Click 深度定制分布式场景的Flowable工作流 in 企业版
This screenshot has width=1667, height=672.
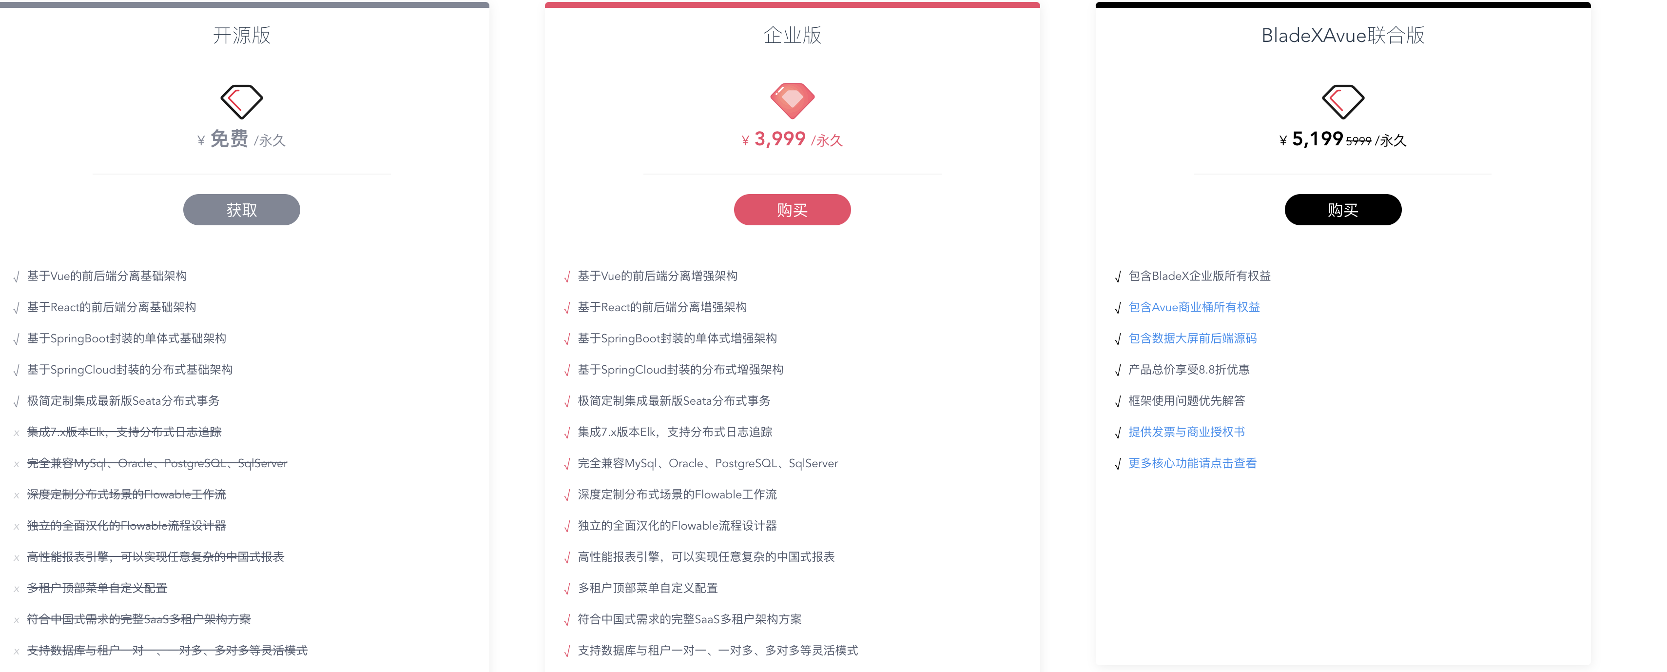point(677,494)
